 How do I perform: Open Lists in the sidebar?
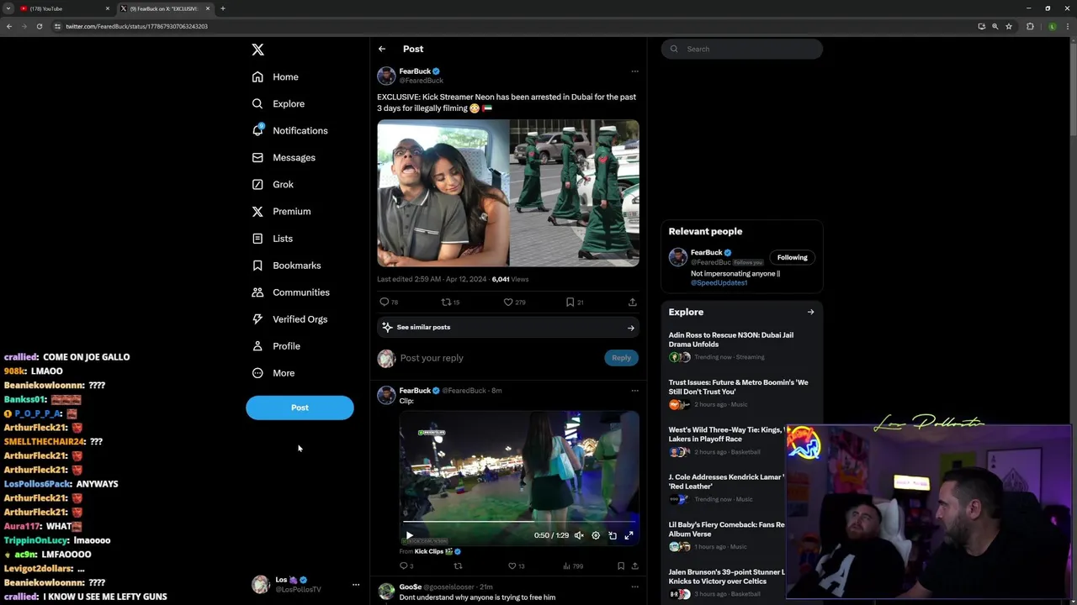273,238
